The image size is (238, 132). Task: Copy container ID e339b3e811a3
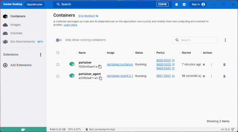pos(101,78)
